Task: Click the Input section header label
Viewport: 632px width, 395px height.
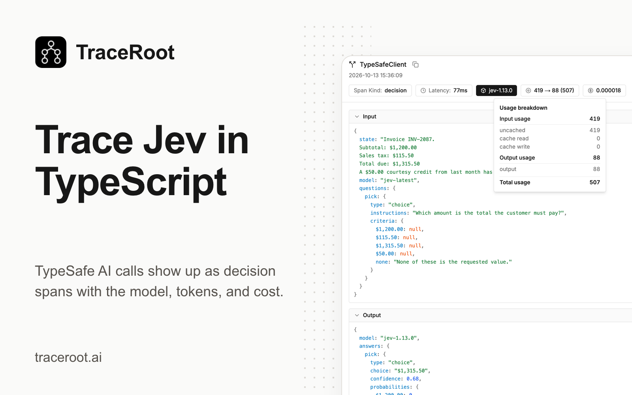Action: point(369,117)
